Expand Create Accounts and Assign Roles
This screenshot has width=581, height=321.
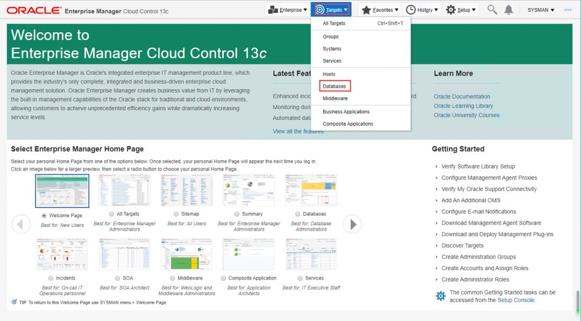tap(436, 268)
